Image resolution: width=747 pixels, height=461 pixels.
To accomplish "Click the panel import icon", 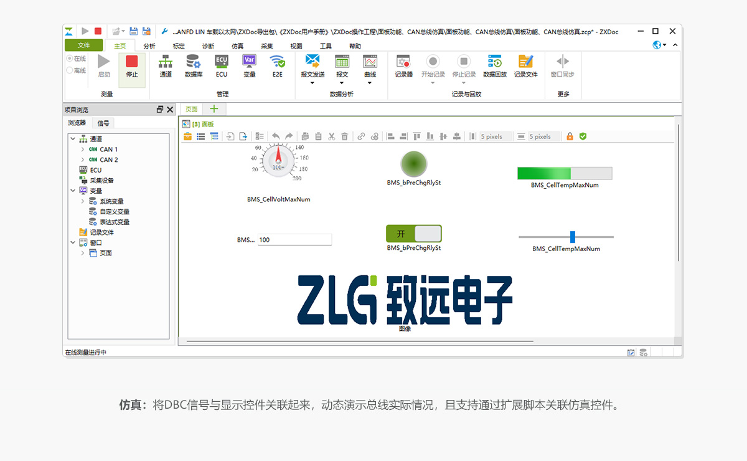I will (x=230, y=136).
